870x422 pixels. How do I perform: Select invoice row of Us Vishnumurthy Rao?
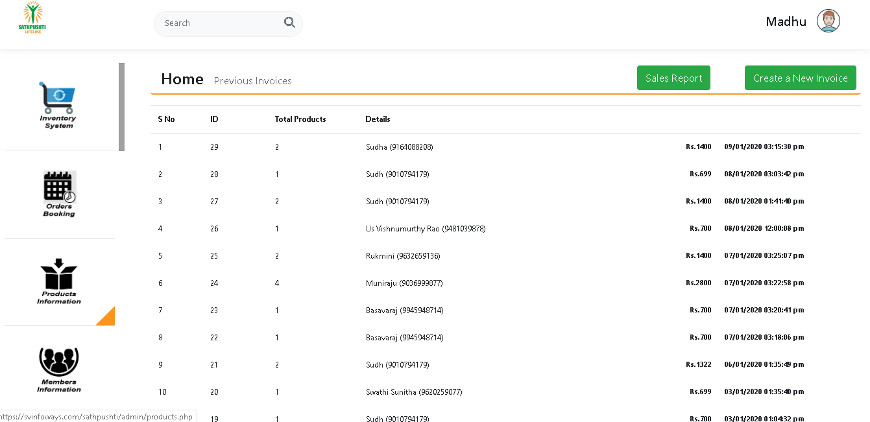point(426,229)
